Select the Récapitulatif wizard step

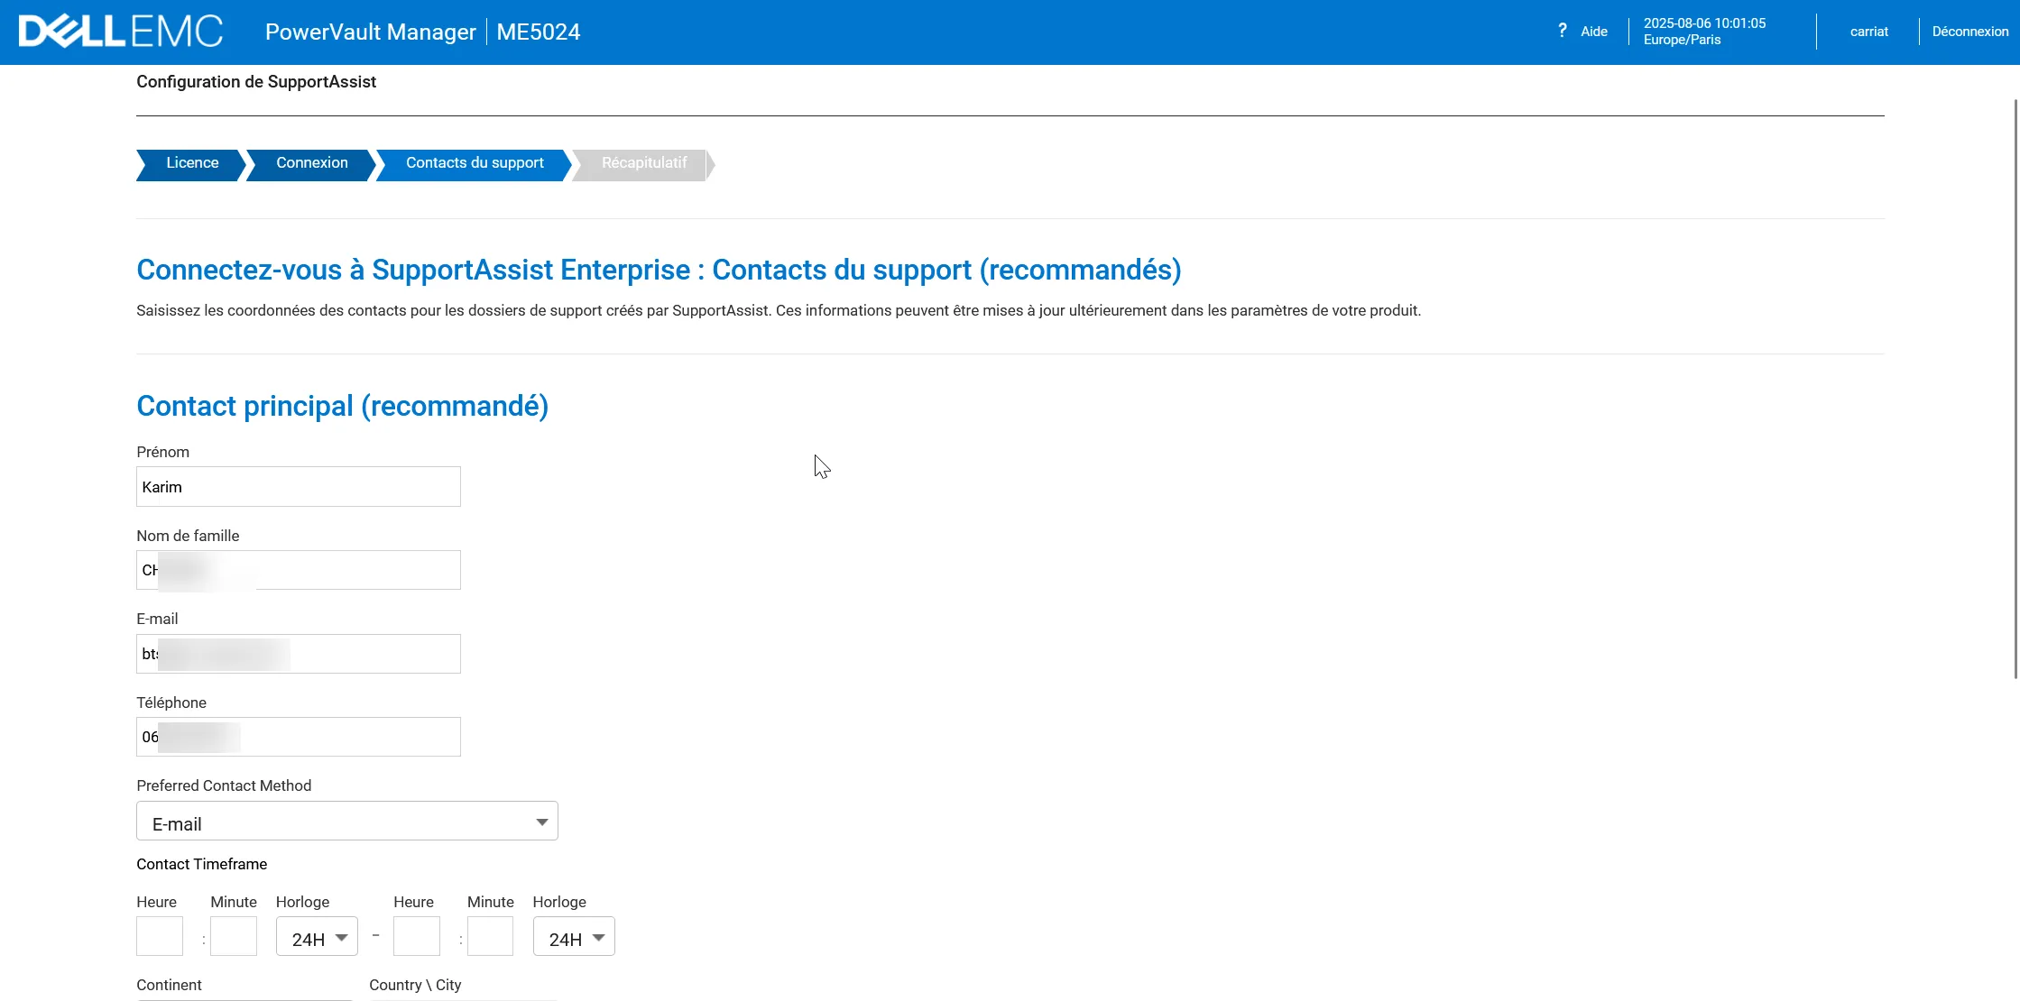pyautogui.click(x=643, y=163)
